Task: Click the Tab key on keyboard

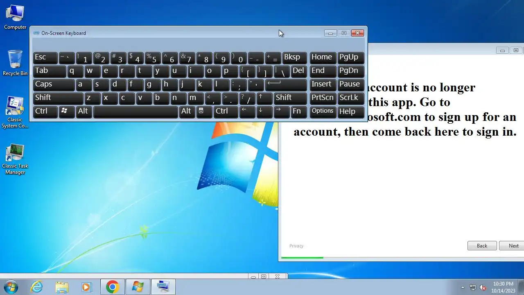Action: [50, 71]
